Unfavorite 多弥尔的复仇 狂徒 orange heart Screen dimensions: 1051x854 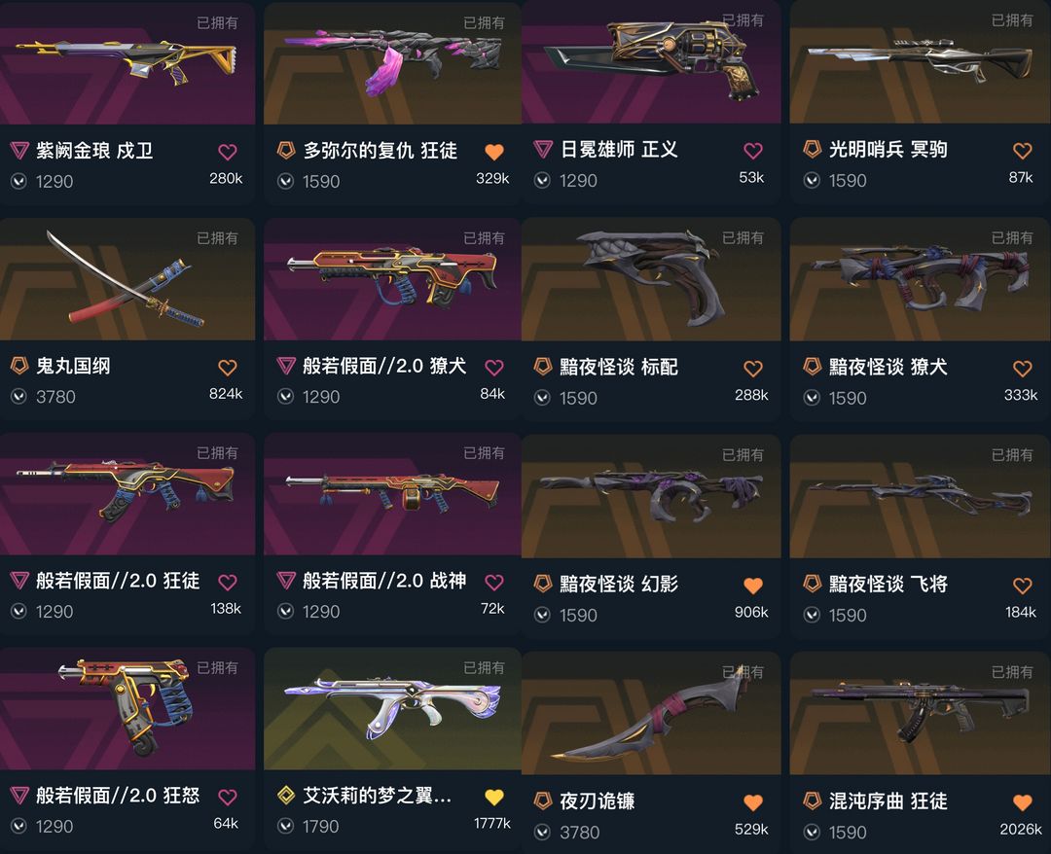(494, 152)
